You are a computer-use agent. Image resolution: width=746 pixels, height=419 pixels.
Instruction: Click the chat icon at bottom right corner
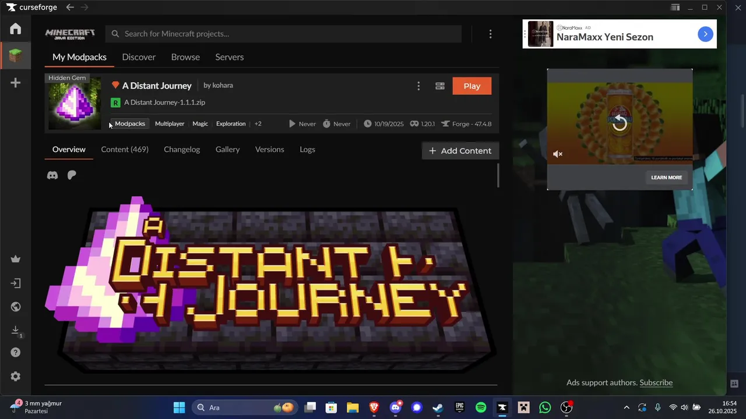pos(734,384)
